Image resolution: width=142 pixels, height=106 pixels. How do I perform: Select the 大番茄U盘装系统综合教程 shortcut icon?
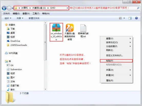pos(69,28)
